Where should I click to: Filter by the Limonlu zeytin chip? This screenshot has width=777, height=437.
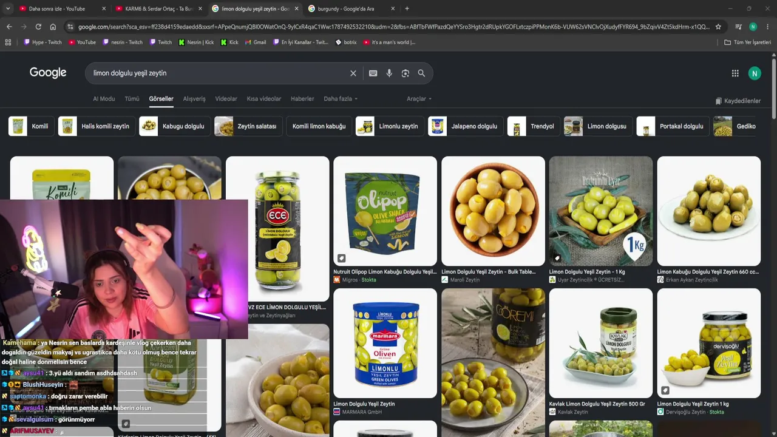[x=390, y=126]
